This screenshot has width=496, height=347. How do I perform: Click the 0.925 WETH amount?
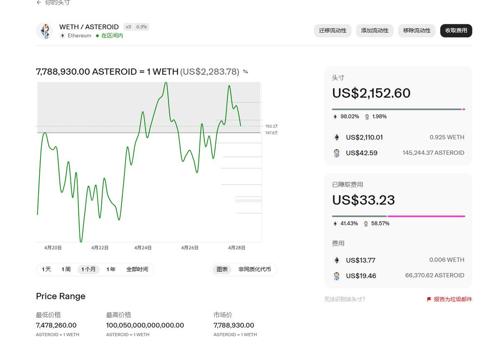pos(447,137)
